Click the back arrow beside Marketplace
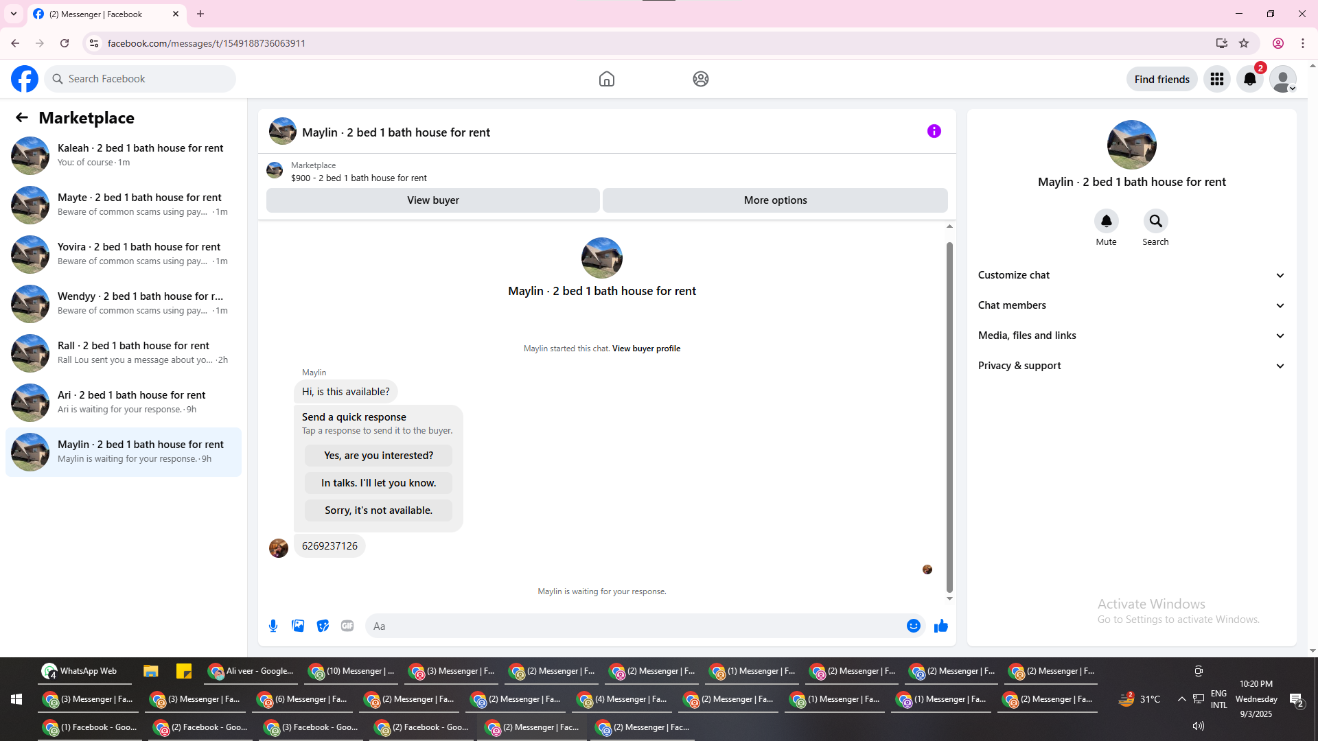 (x=22, y=118)
